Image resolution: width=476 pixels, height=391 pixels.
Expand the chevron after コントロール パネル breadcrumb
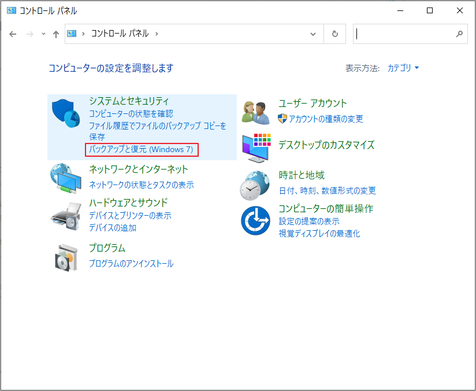point(157,34)
